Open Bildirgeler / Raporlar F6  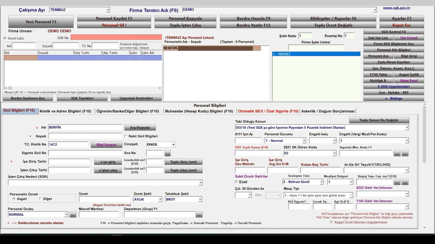pos(333,18)
